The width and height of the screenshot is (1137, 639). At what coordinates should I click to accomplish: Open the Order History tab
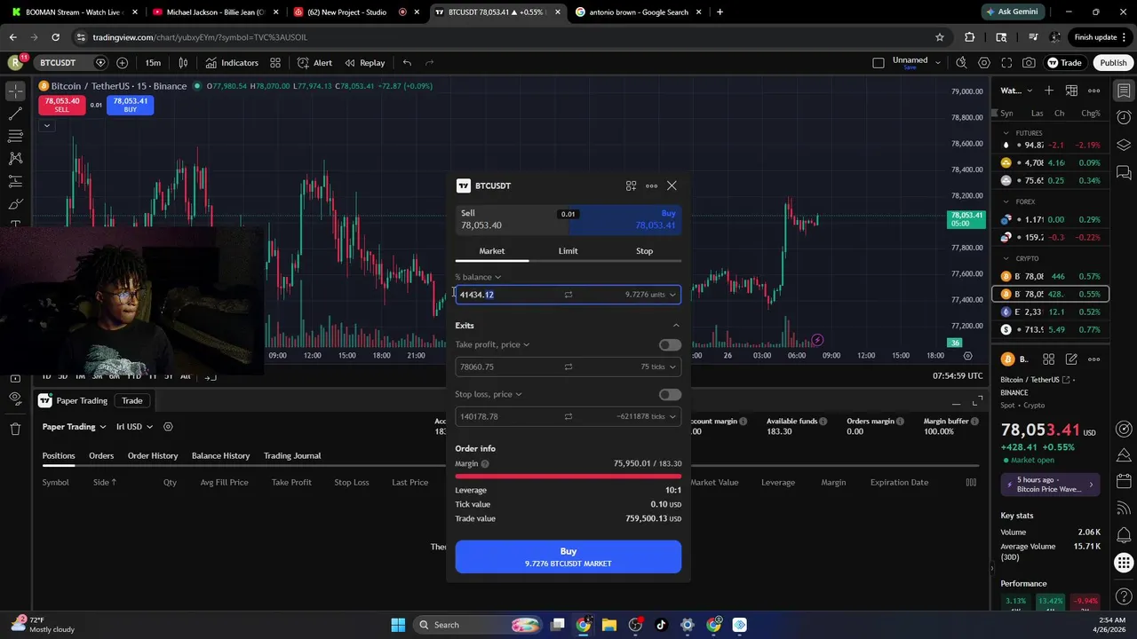tap(153, 455)
